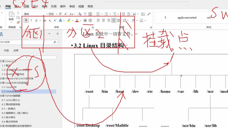Viewport: 228px width, 128px height.
Task: Click the bullet list icon
Action: 98,14
